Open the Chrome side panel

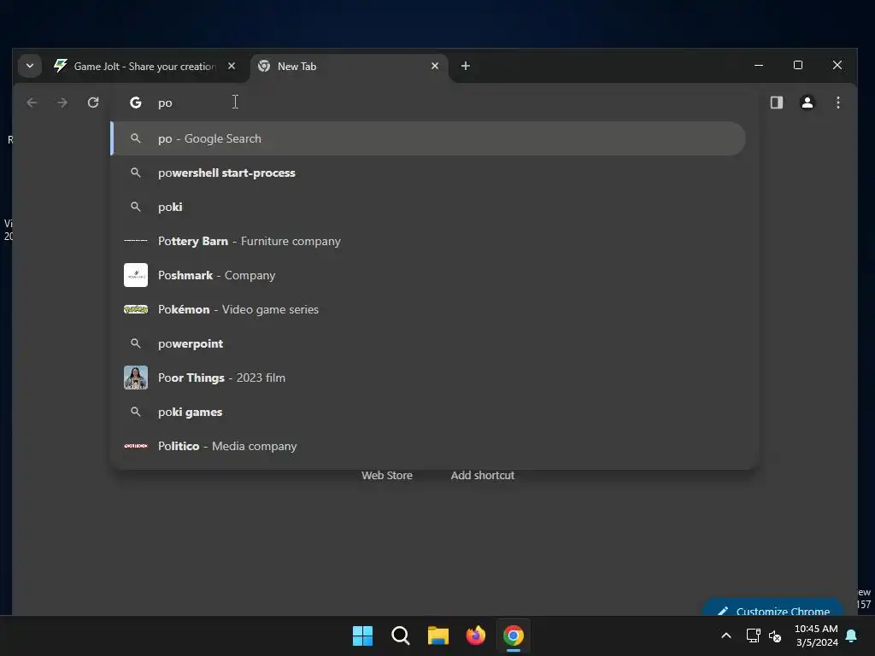(x=776, y=102)
